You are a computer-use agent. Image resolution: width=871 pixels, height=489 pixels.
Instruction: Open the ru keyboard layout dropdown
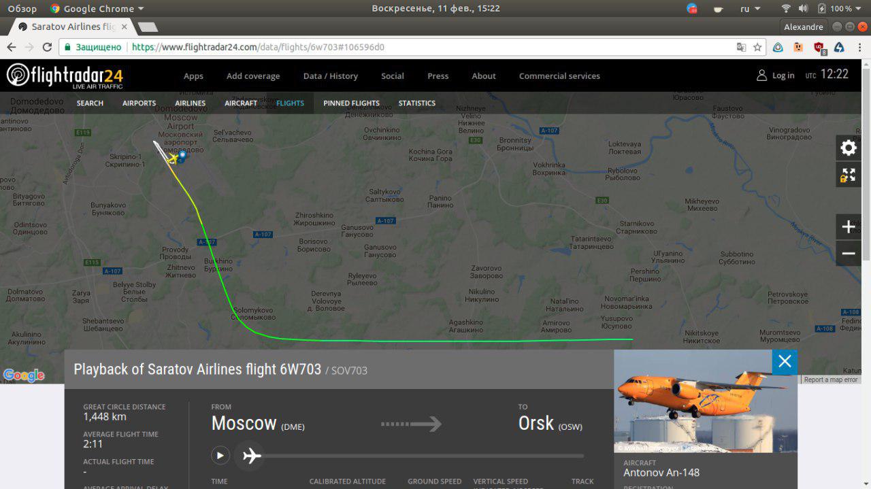[x=750, y=9]
